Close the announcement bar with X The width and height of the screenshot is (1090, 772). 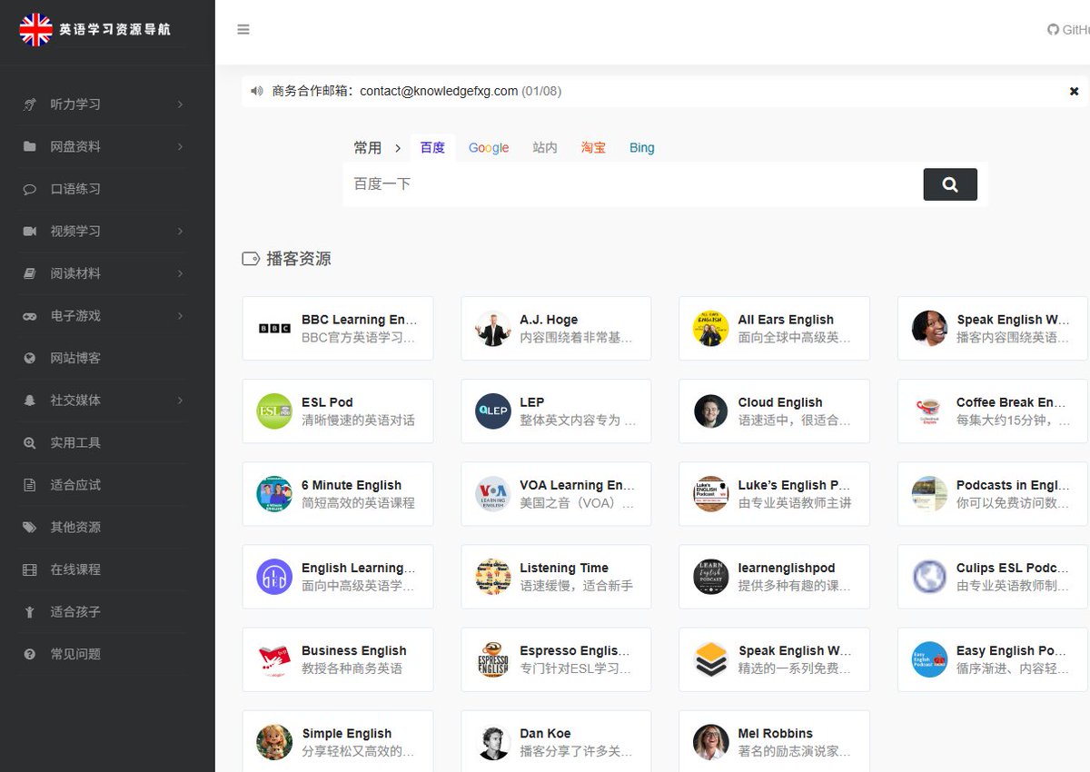(1074, 91)
